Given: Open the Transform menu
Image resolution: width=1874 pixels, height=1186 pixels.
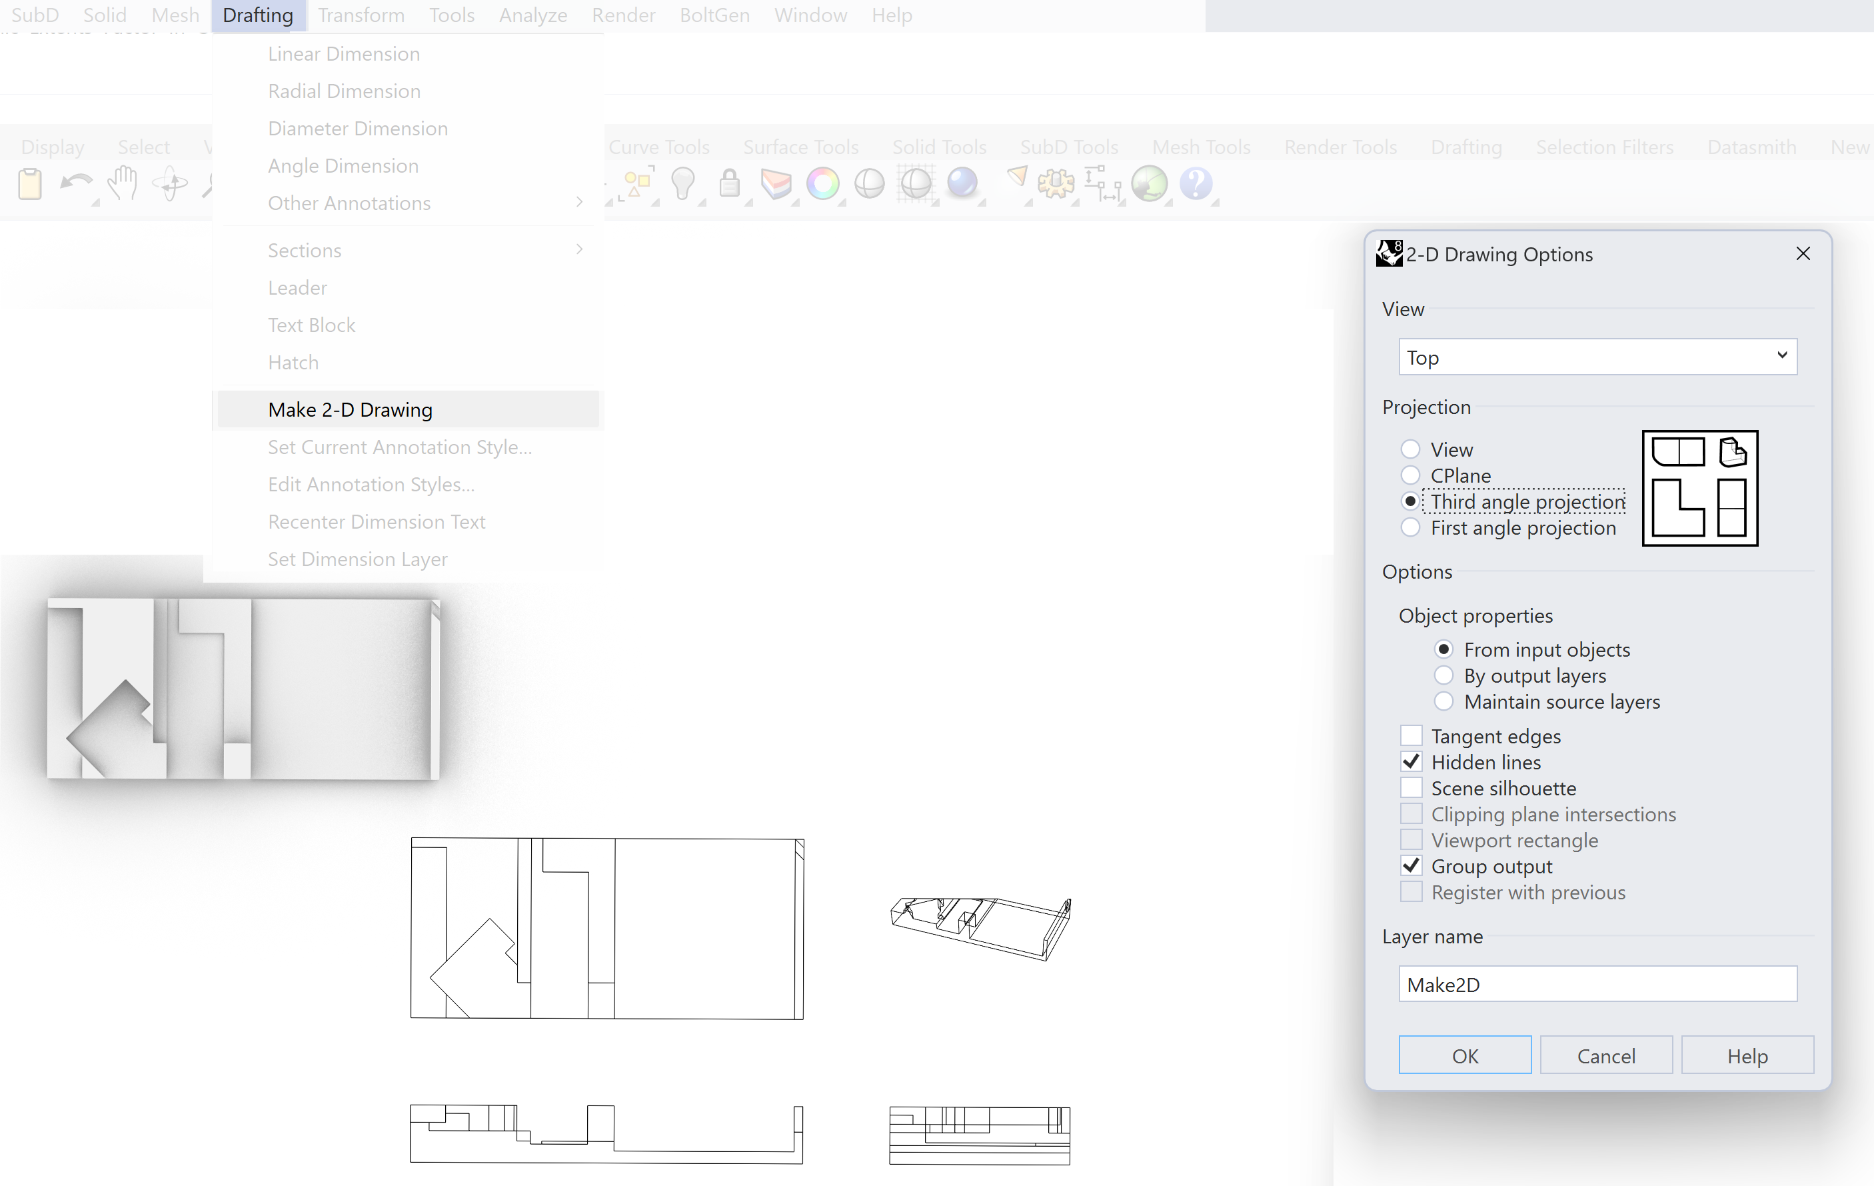Looking at the screenshot, I should coord(361,15).
